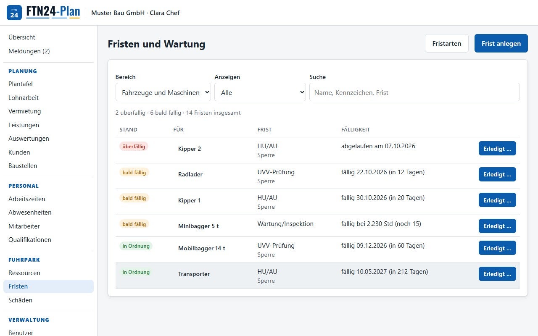This screenshot has width=538, height=336.
Task: Click 'abgelaufen am 07.10.2026' text
Action: (x=378, y=146)
